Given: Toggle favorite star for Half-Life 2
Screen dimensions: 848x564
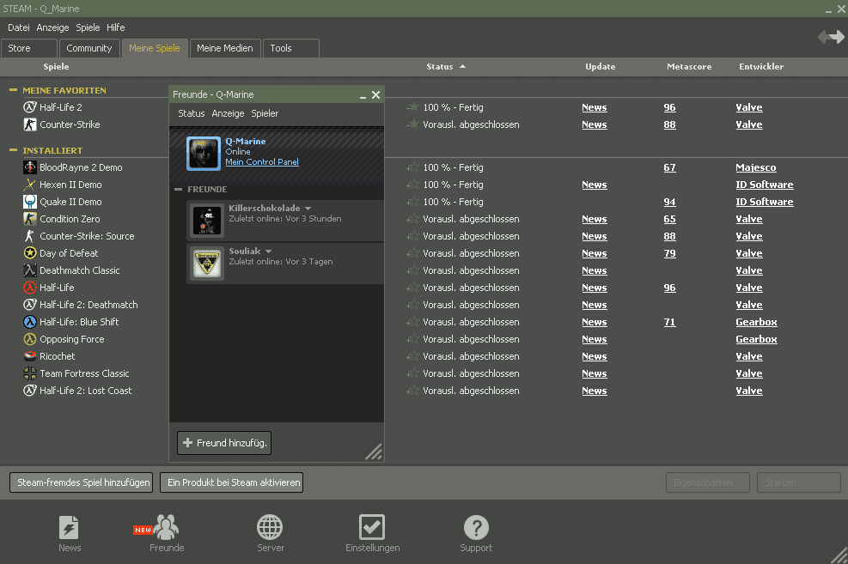Looking at the screenshot, I should [413, 107].
